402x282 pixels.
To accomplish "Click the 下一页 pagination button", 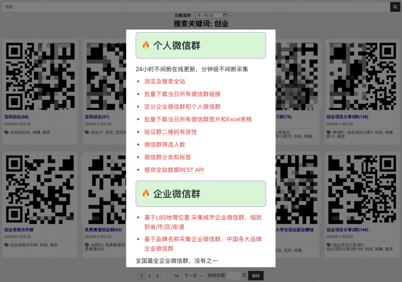I will [193, 276].
